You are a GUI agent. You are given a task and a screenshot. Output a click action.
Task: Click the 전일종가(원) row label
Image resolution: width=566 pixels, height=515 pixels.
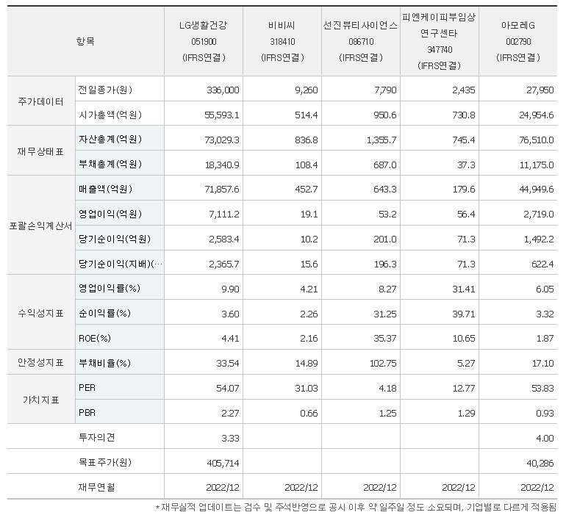(x=105, y=90)
